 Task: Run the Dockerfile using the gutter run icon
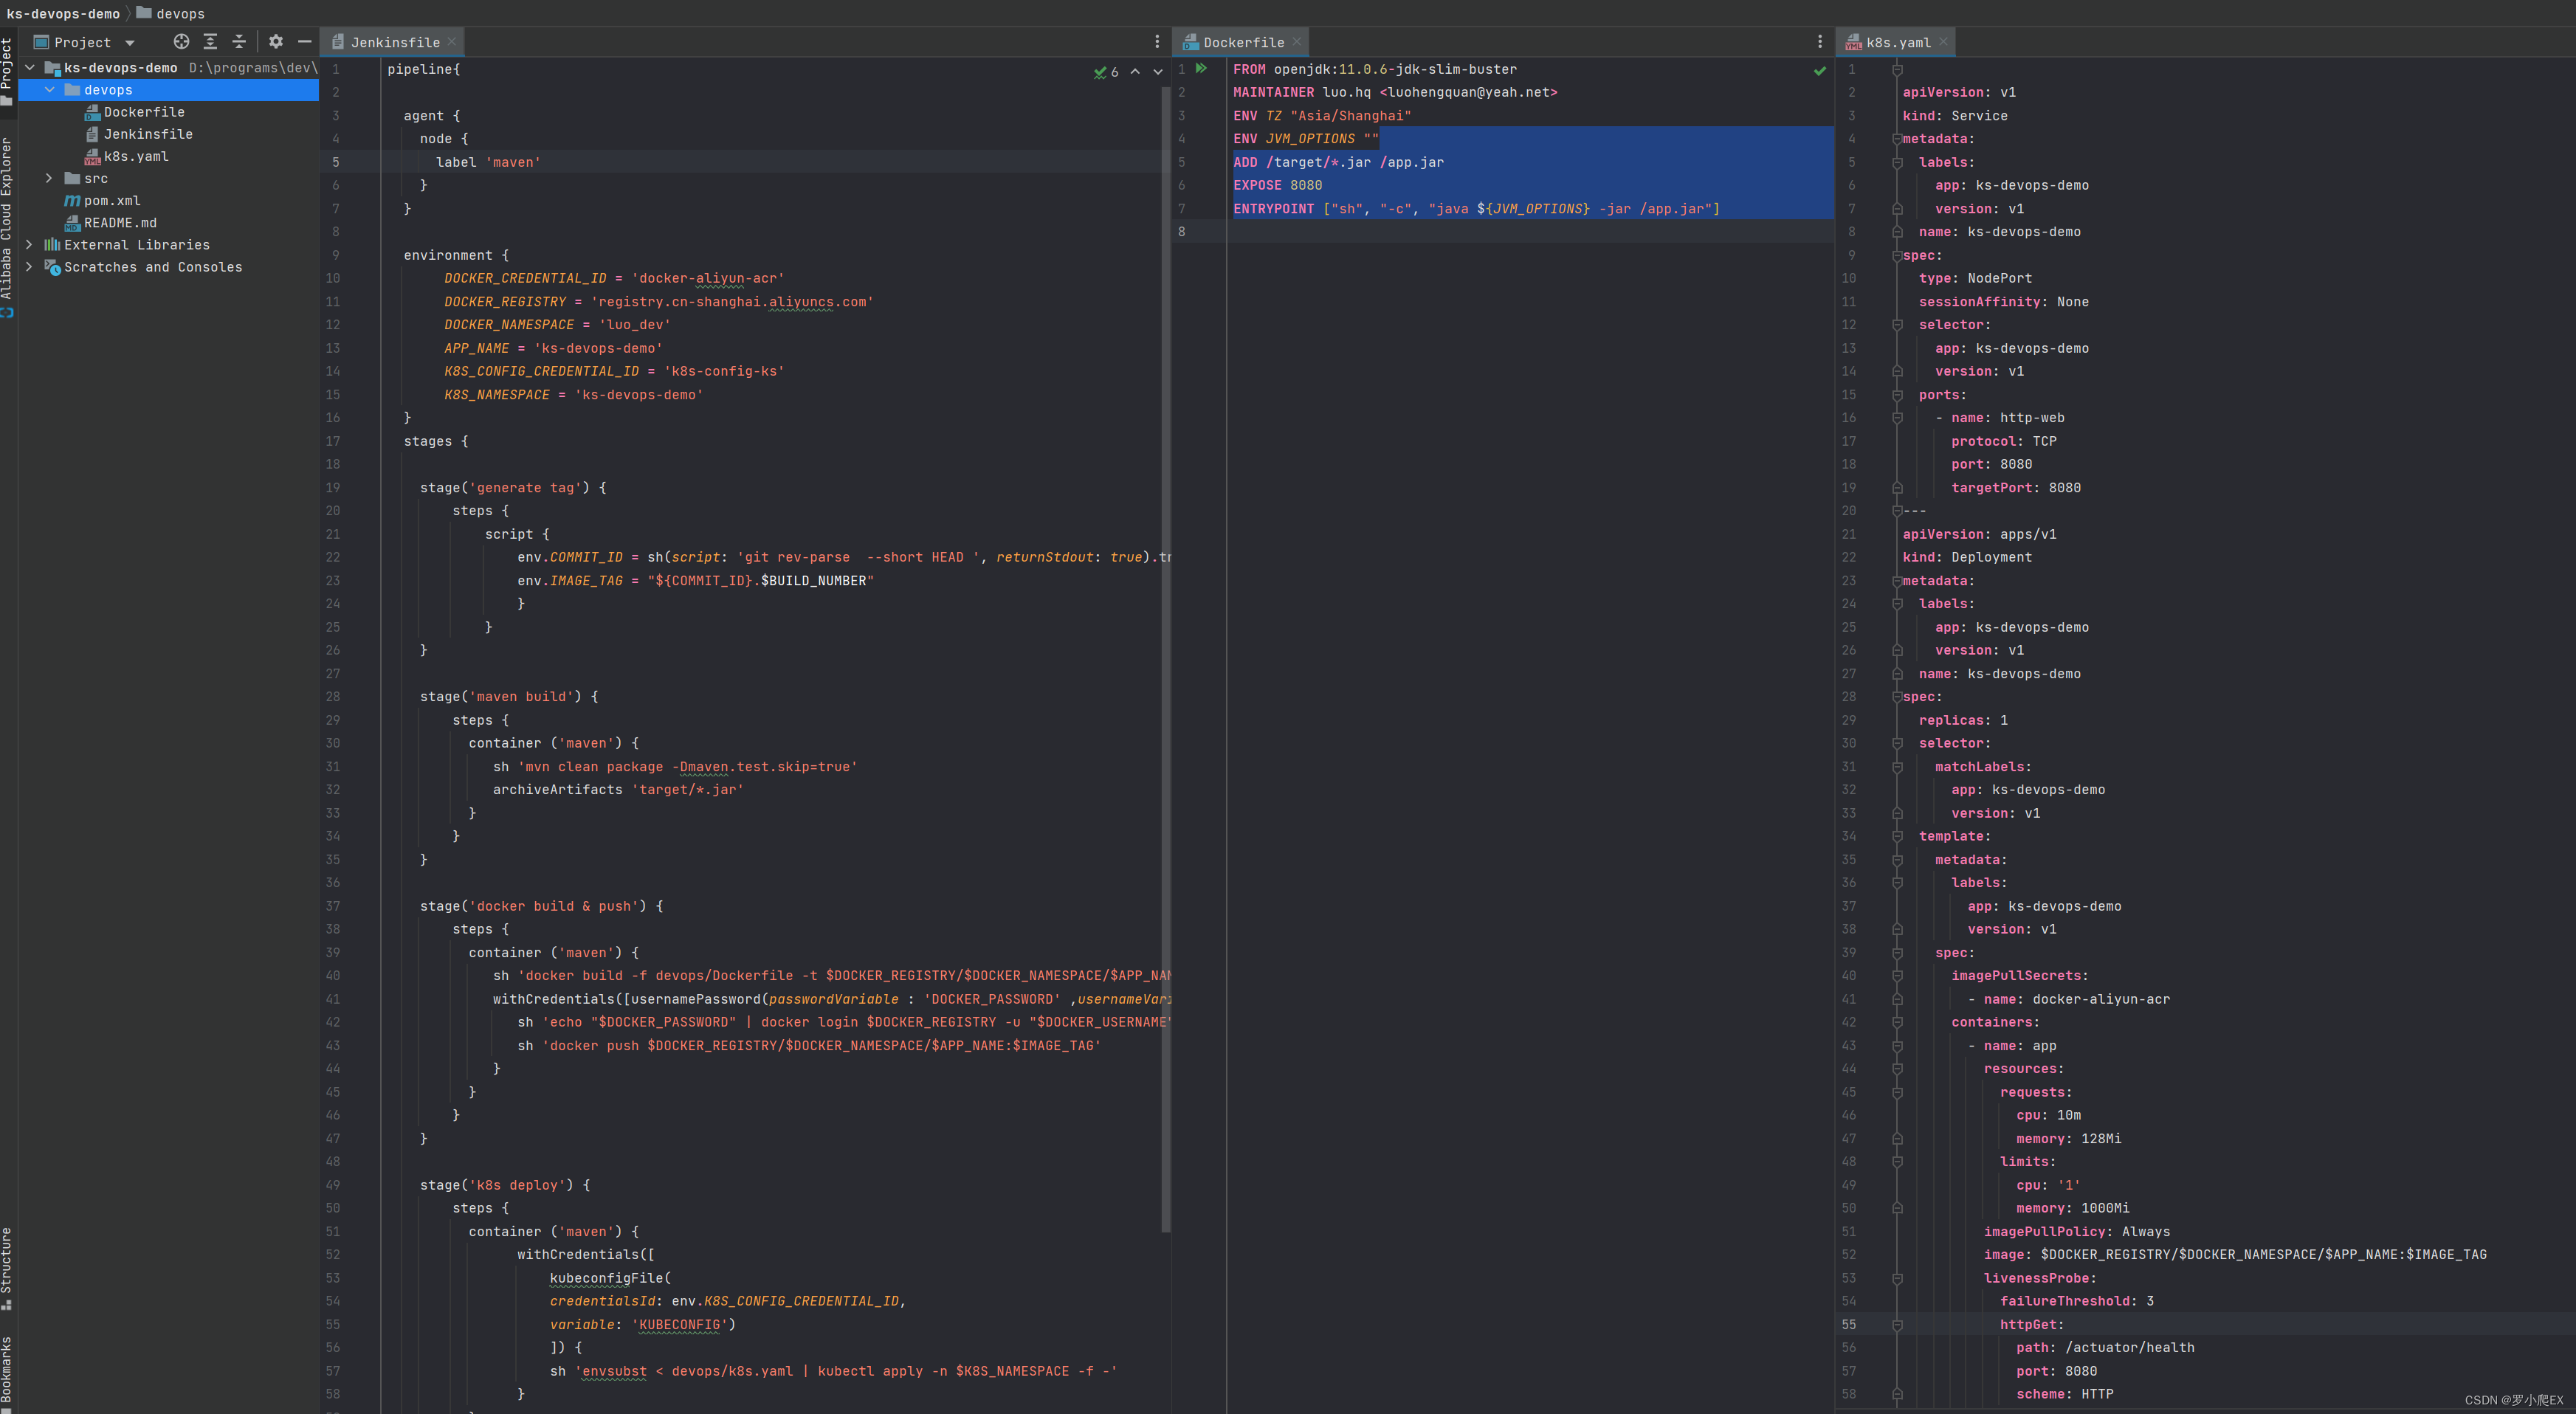pyautogui.click(x=1203, y=70)
